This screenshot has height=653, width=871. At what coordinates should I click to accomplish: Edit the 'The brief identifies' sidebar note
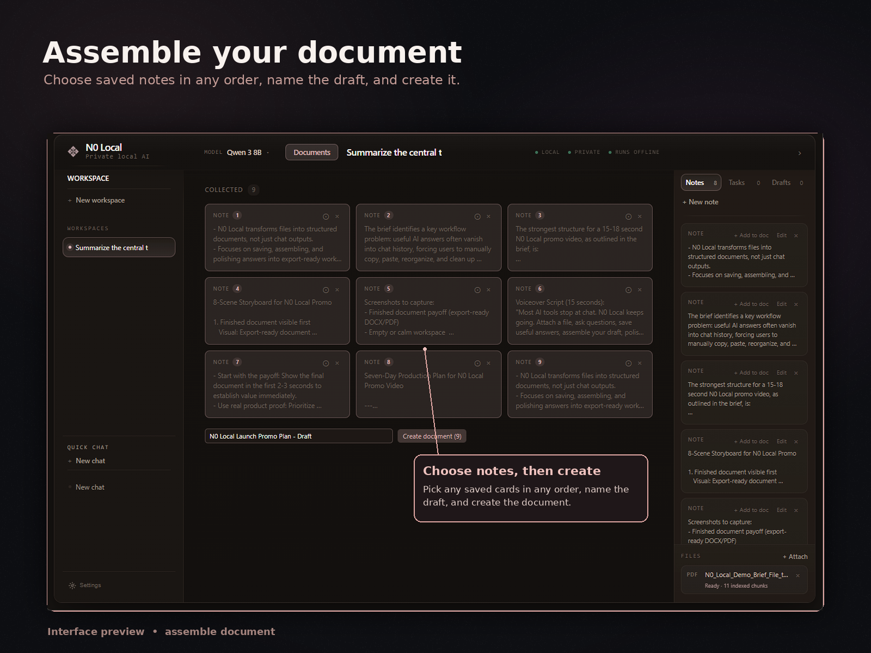tap(782, 304)
